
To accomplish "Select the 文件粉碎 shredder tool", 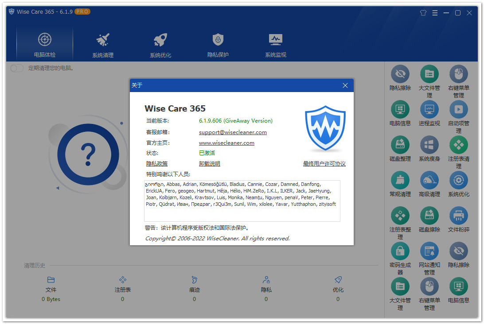I will pyautogui.click(x=458, y=216).
